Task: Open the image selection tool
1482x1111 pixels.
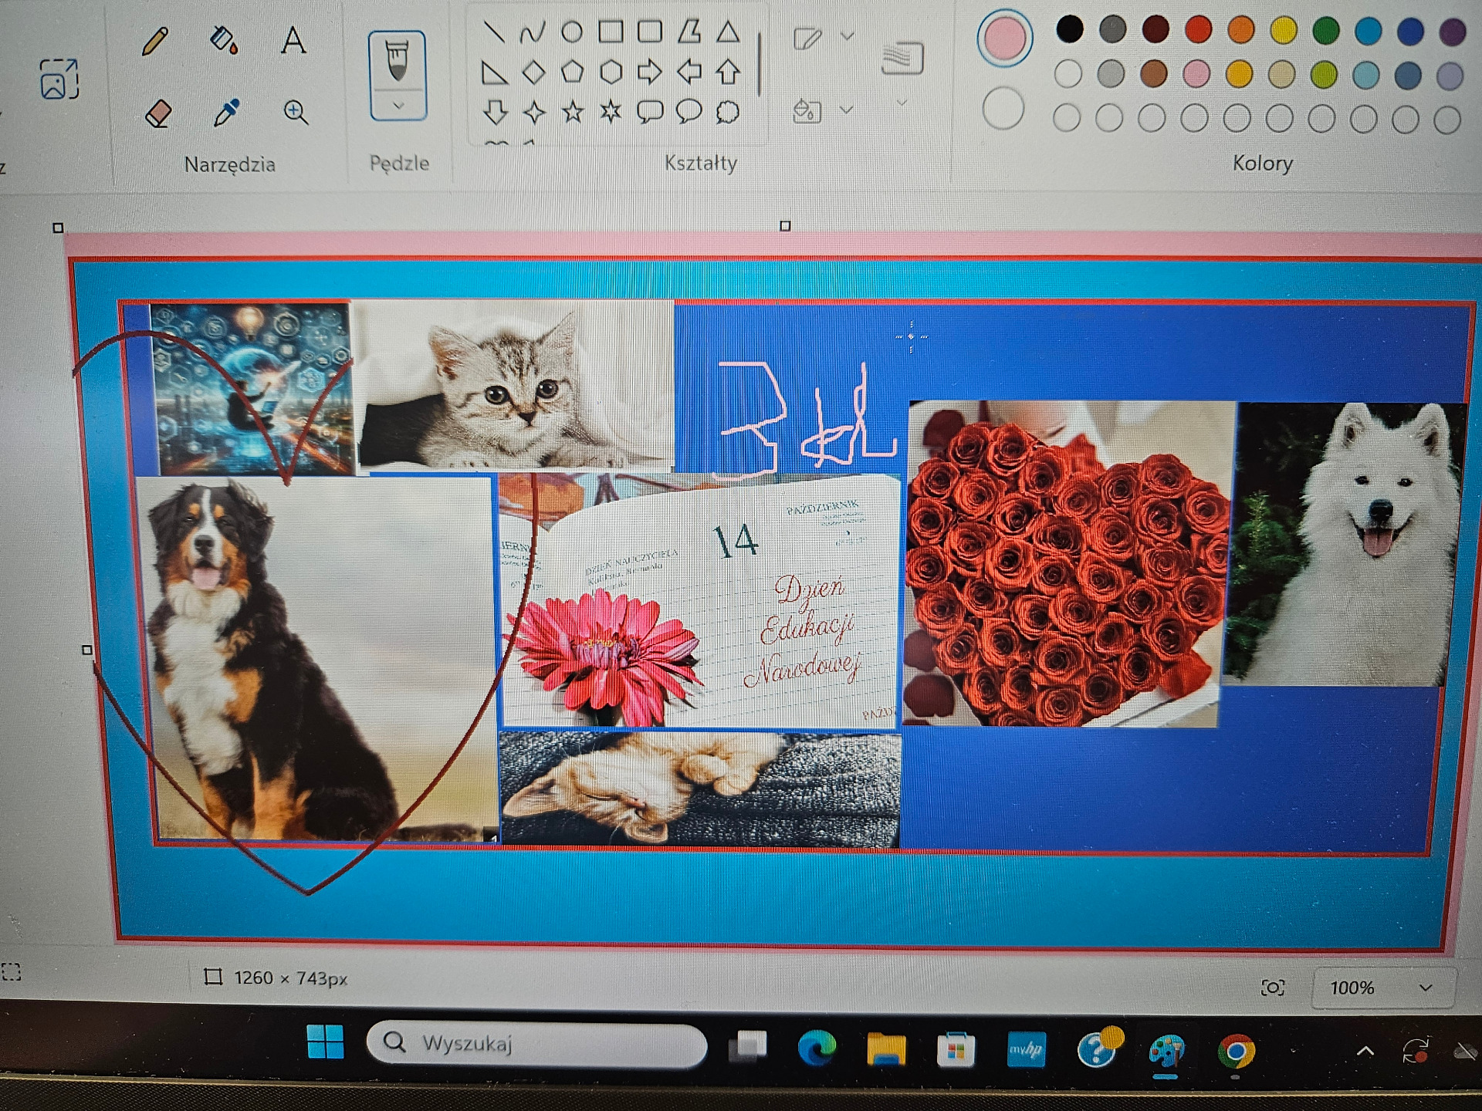Action: pos(59,79)
